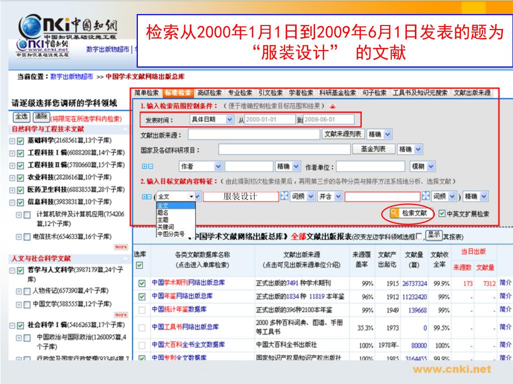The height and width of the screenshot is (384, 513).
Task: Click the 全选 button
Action: 22,116
